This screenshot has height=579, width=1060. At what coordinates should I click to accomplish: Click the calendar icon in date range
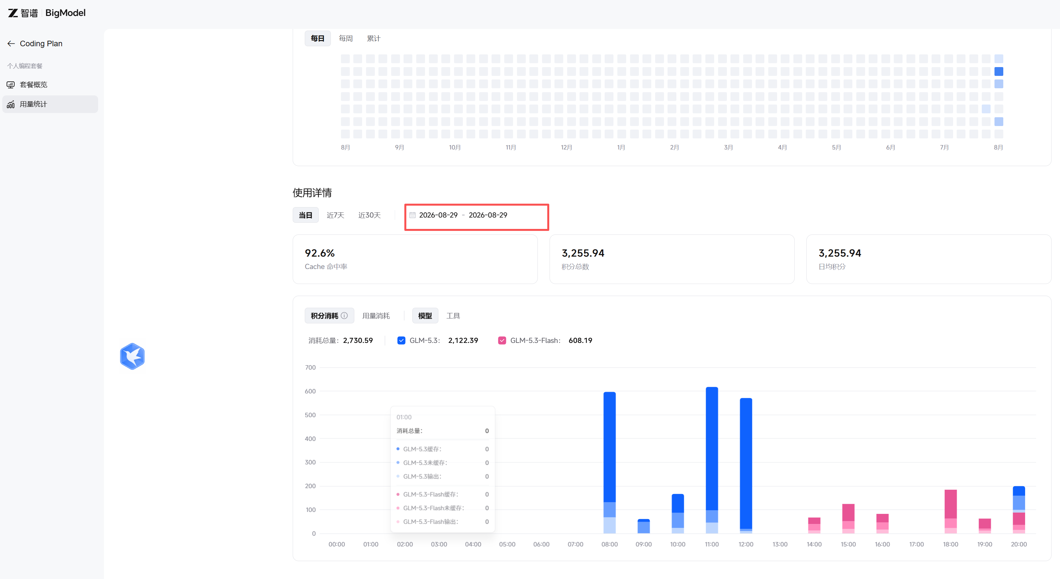[412, 215]
